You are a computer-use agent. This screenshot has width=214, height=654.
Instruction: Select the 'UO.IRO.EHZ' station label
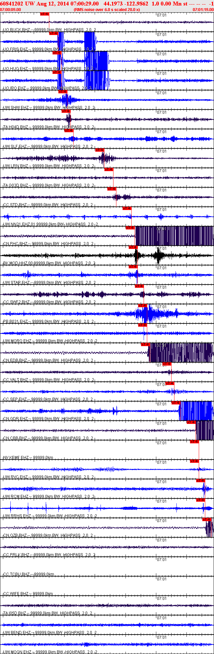coord(15,88)
